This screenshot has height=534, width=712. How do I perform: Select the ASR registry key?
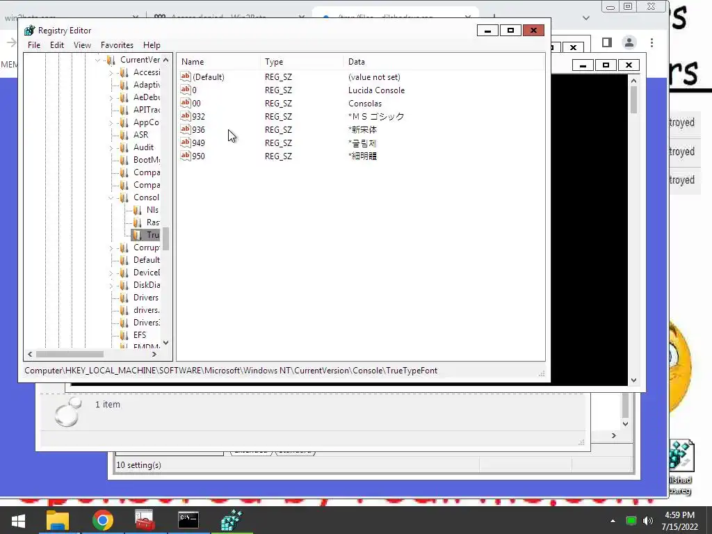click(140, 135)
